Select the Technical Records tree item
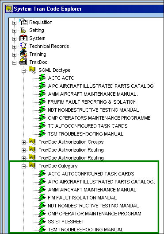Viewport: 164px width, 234px height. (49, 46)
